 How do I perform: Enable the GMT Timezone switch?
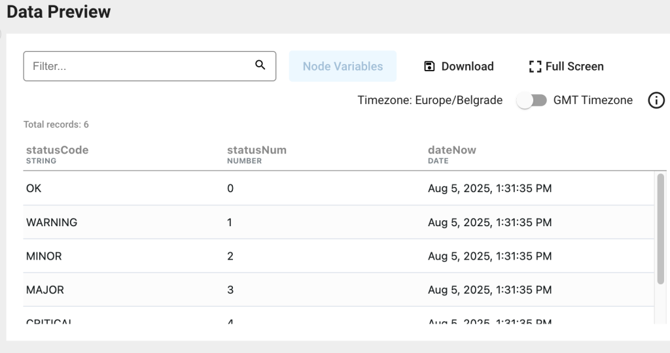pyautogui.click(x=531, y=101)
